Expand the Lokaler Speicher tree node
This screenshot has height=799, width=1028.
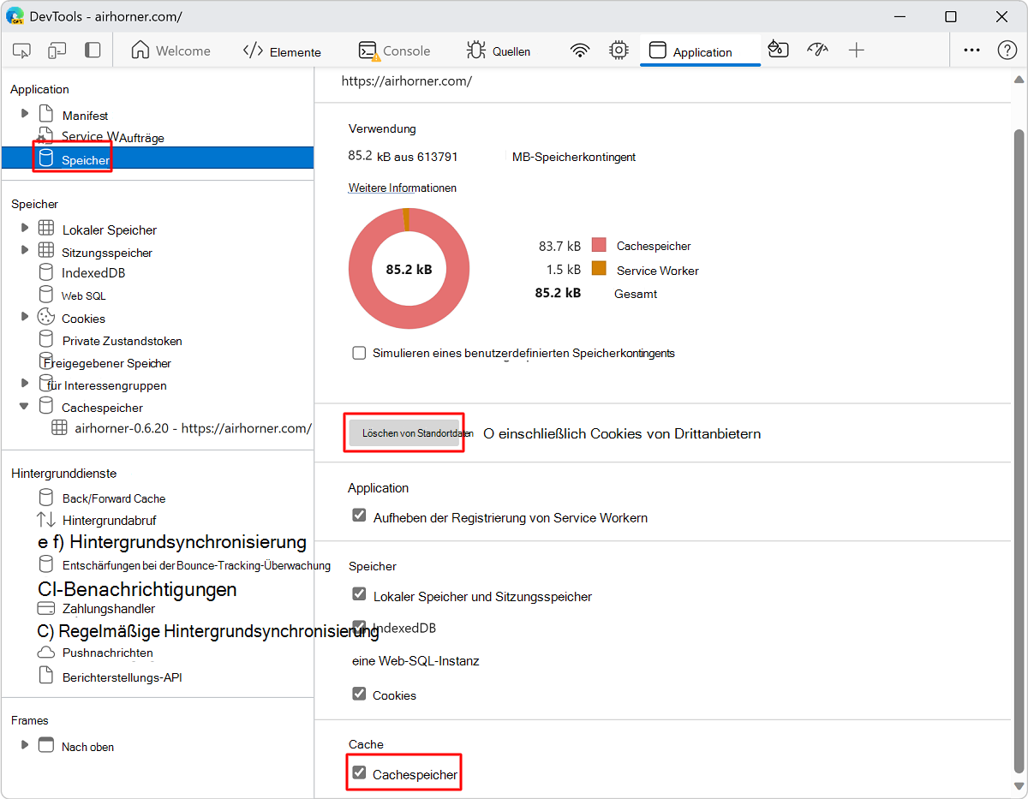click(x=25, y=228)
